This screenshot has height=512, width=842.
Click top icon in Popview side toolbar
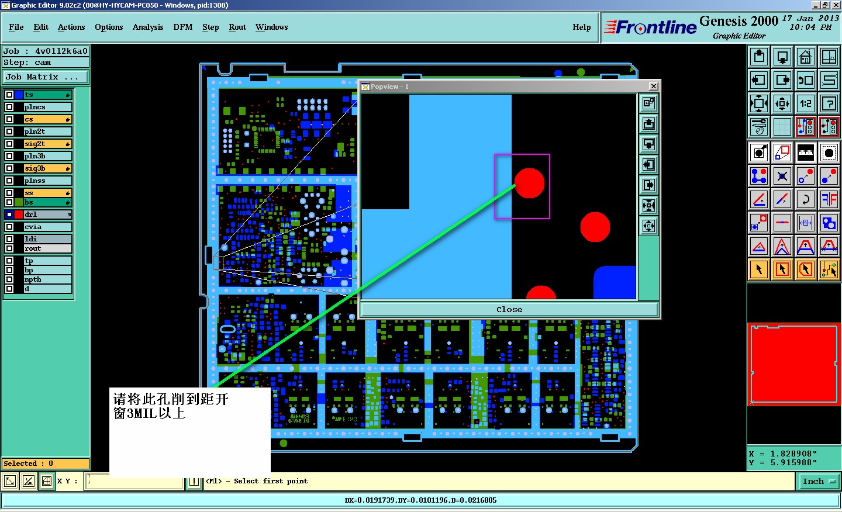pos(648,103)
